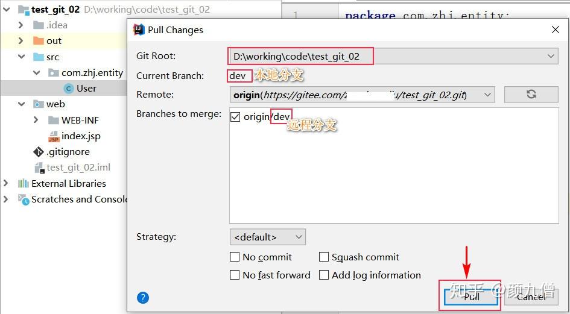This screenshot has height=314, width=570.
Task: Expand the out folder node
Action: coord(21,41)
